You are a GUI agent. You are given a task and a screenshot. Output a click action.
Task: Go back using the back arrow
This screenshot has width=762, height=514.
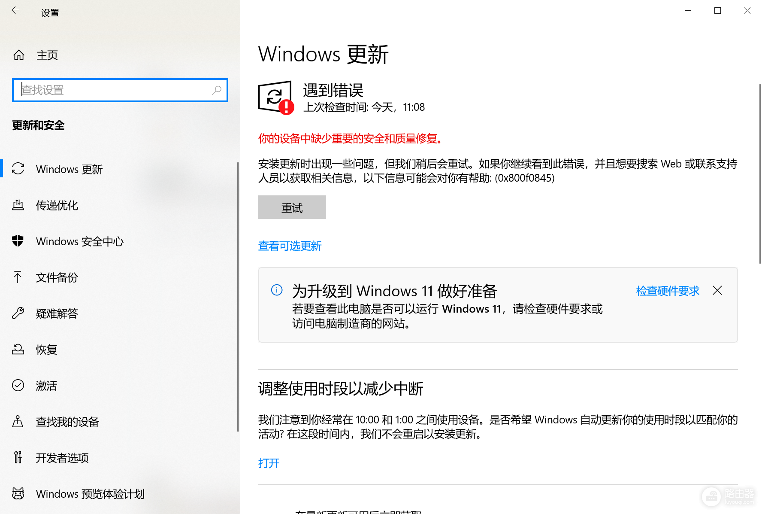click(x=15, y=10)
